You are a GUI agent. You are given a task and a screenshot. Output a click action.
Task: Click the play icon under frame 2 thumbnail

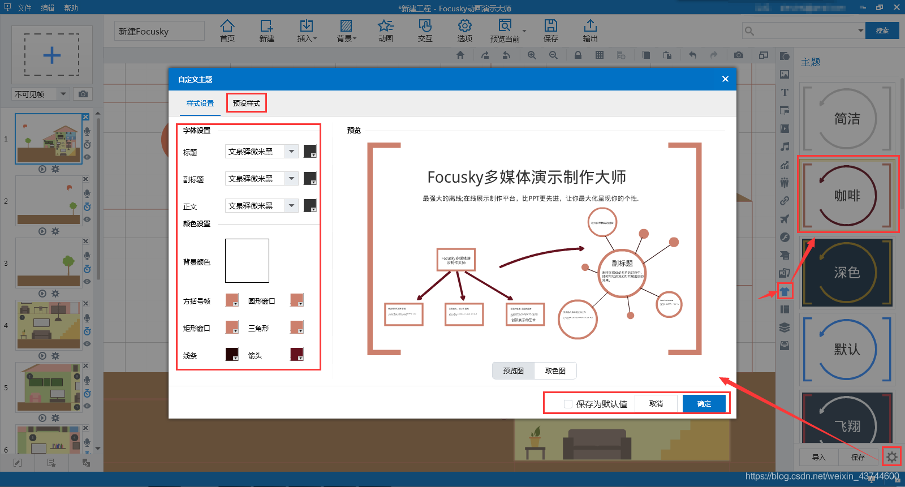[42, 231]
